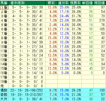The width and height of the screenshot is (106, 101).
Task: Click the 奇数 record 19-23-15-210/267
Action: coord(27,95)
